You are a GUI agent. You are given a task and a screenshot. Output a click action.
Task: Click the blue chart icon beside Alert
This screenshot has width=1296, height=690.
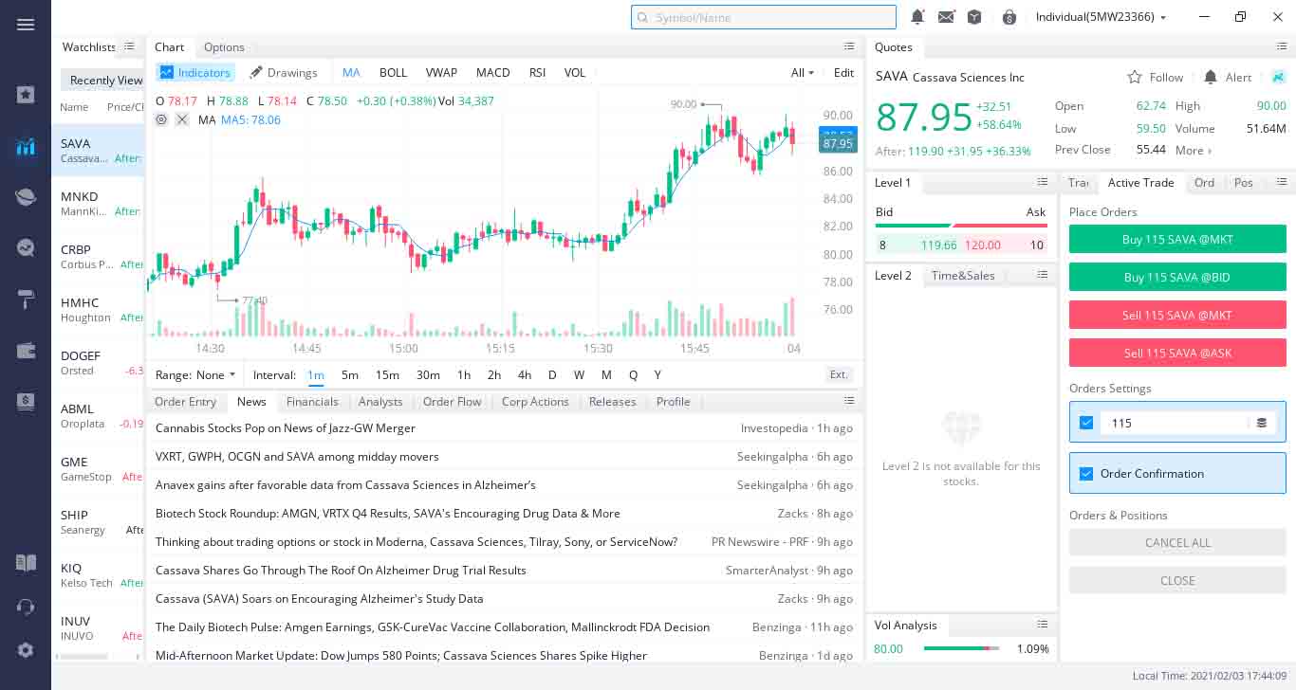1278,77
